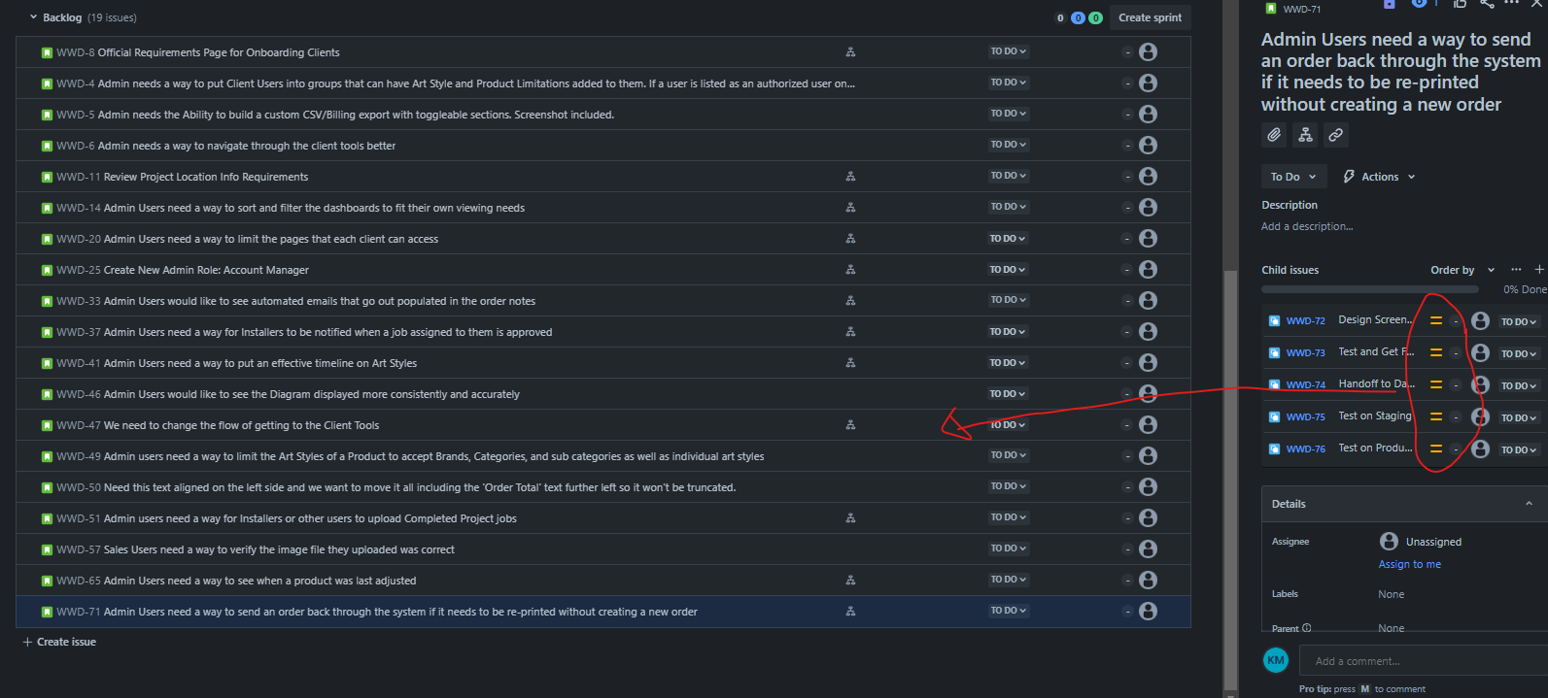Collapse the Details section
This screenshot has width=1548, height=698.
(x=1529, y=504)
